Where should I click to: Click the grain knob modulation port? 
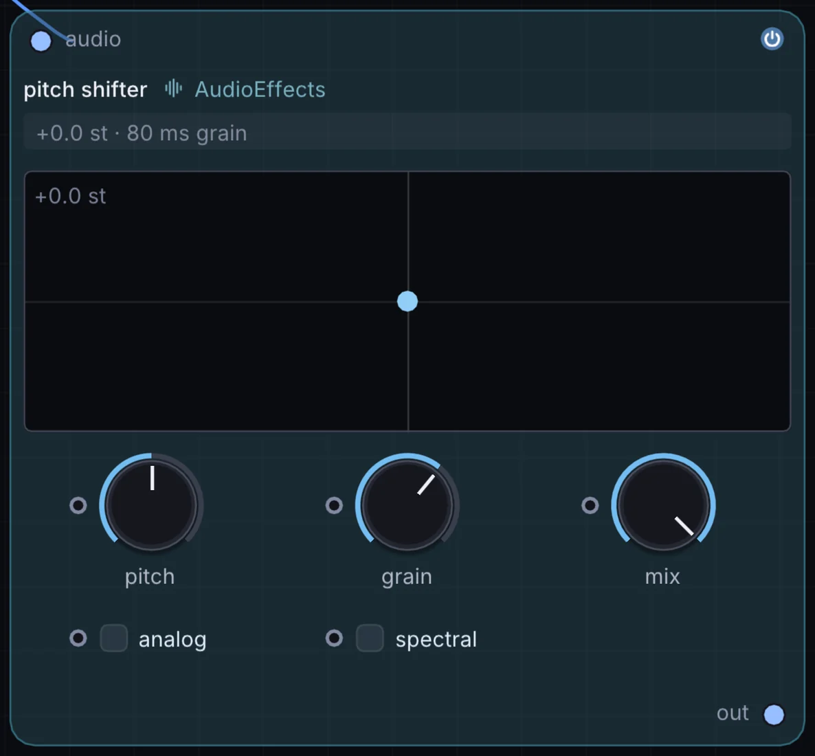click(334, 505)
